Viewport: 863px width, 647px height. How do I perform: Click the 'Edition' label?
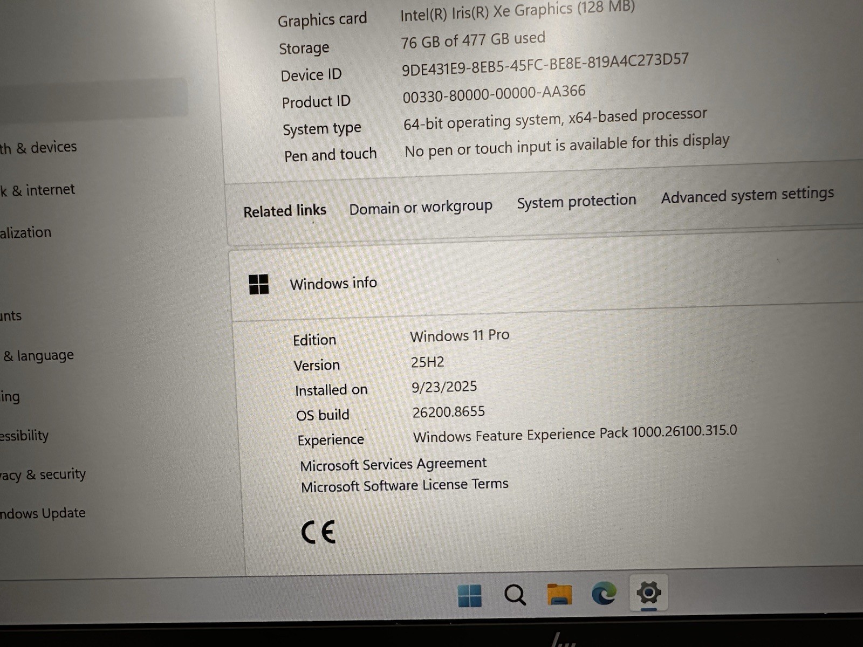[x=314, y=340]
